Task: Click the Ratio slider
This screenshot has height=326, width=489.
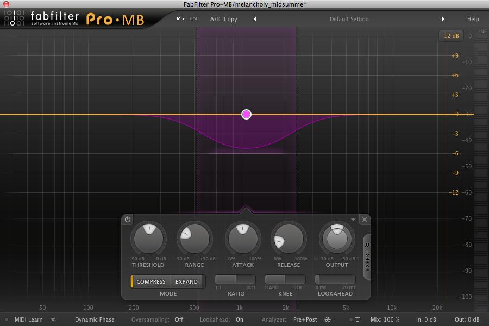Action: (x=235, y=279)
